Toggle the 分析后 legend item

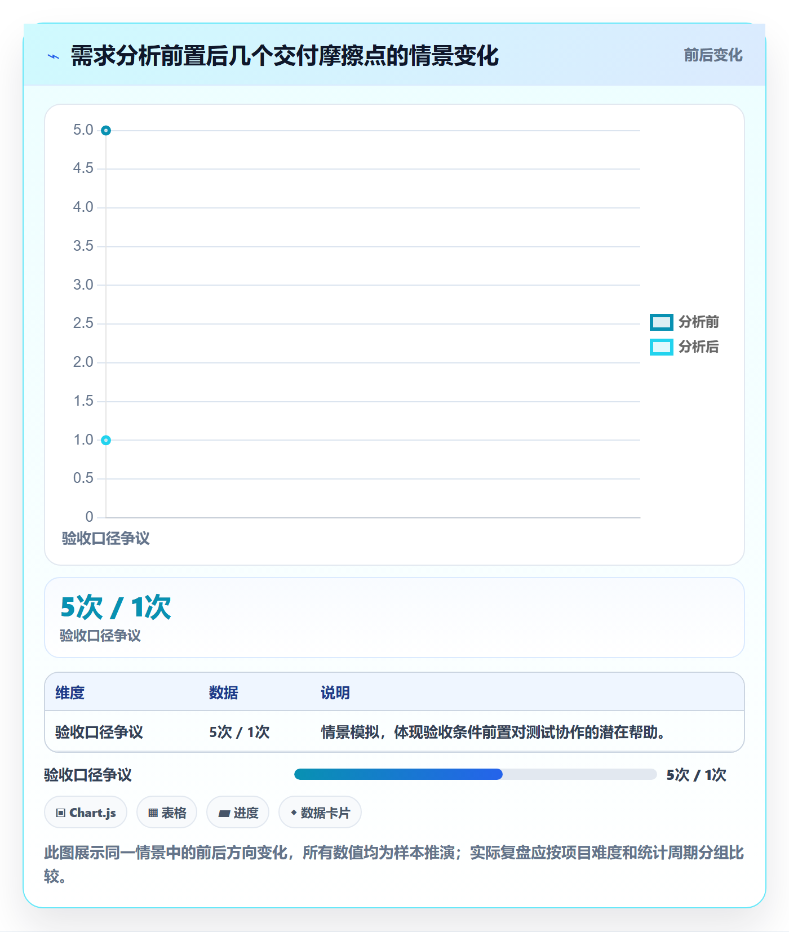click(685, 347)
